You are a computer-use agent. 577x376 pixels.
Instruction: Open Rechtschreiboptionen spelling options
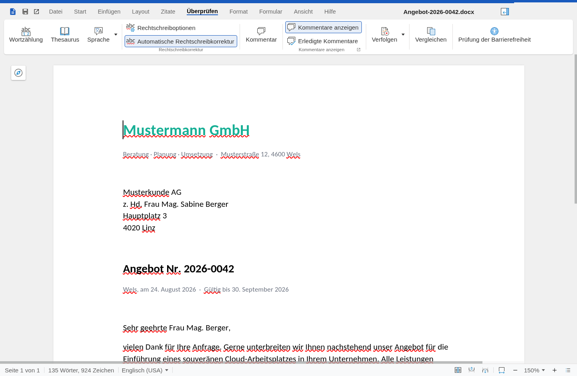(161, 28)
